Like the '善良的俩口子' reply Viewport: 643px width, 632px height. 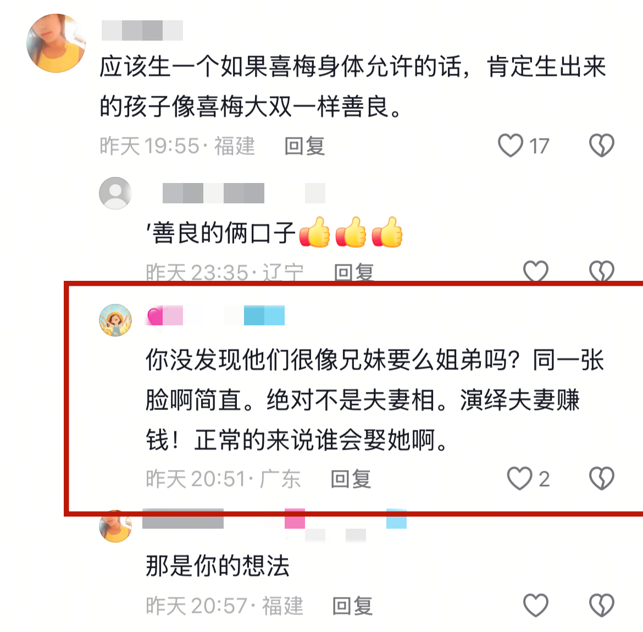pyautogui.click(x=536, y=271)
